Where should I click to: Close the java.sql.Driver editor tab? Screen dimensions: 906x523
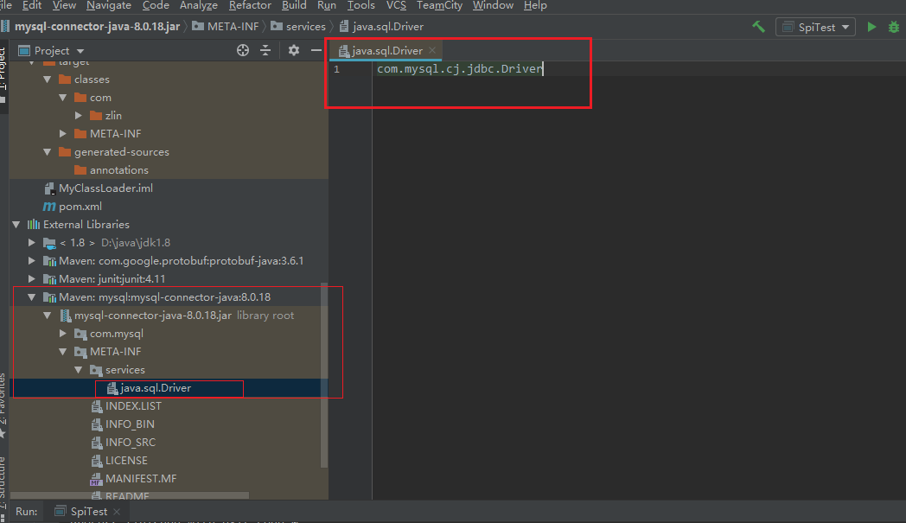432,50
